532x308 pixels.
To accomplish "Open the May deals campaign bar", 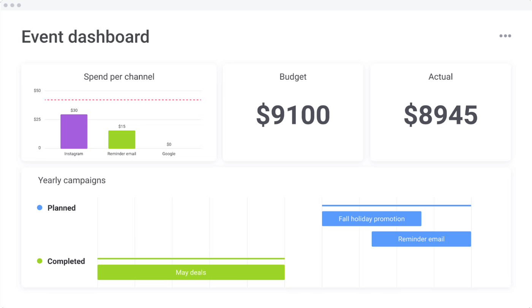I will (x=191, y=272).
